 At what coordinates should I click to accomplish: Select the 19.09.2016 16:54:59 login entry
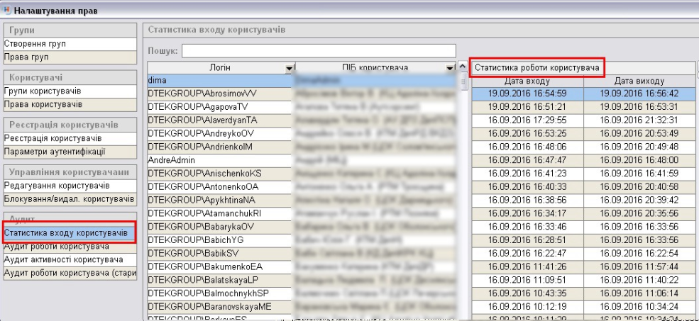[527, 94]
